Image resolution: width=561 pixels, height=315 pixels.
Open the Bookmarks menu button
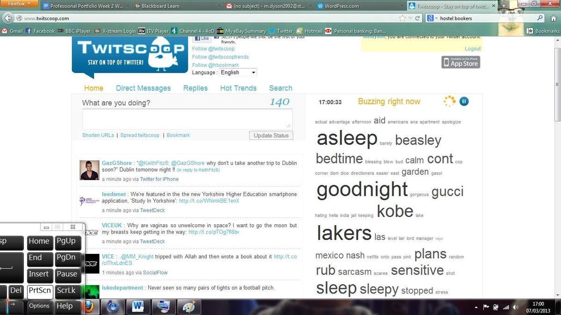coord(542,31)
